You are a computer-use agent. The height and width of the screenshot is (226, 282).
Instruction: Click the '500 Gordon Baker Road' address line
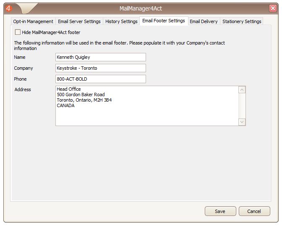[81, 95]
